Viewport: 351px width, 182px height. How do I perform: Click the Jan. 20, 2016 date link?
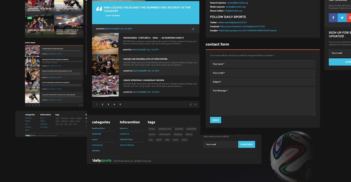(126, 29)
